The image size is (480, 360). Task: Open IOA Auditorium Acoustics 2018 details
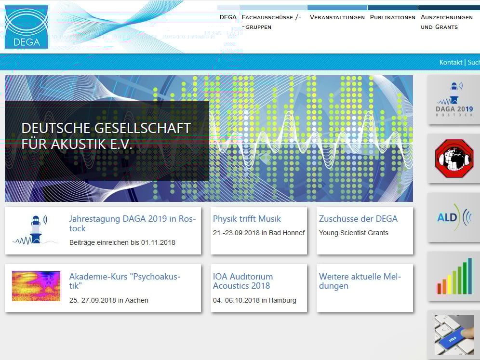click(243, 282)
